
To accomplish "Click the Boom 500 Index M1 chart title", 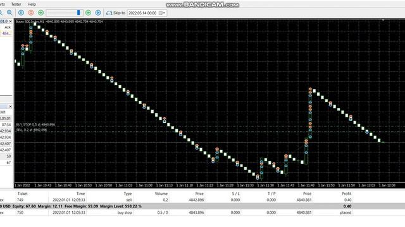I will (x=30, y=21).
